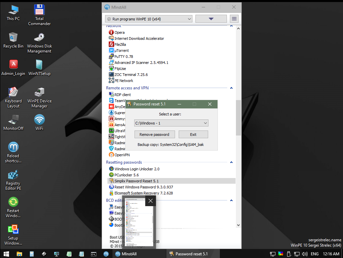The width and height of the screenshot is (343, 258).
Task: Open ZOC Terminal 7.25.6
Action: pos(128,75)
